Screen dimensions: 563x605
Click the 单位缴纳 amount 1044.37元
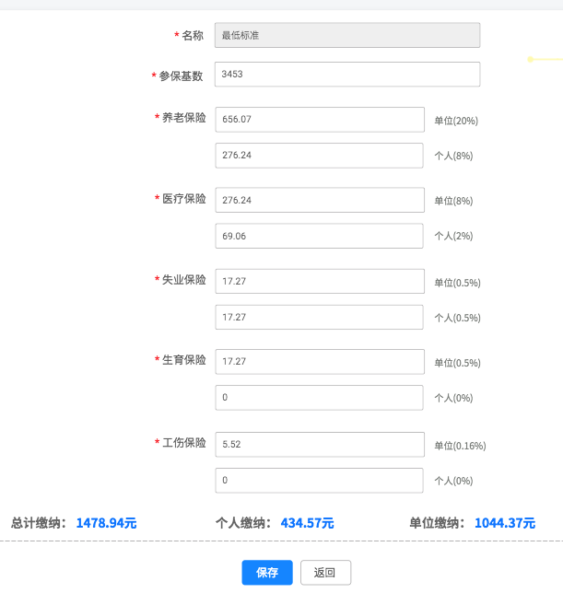click(x=504, y=523)
